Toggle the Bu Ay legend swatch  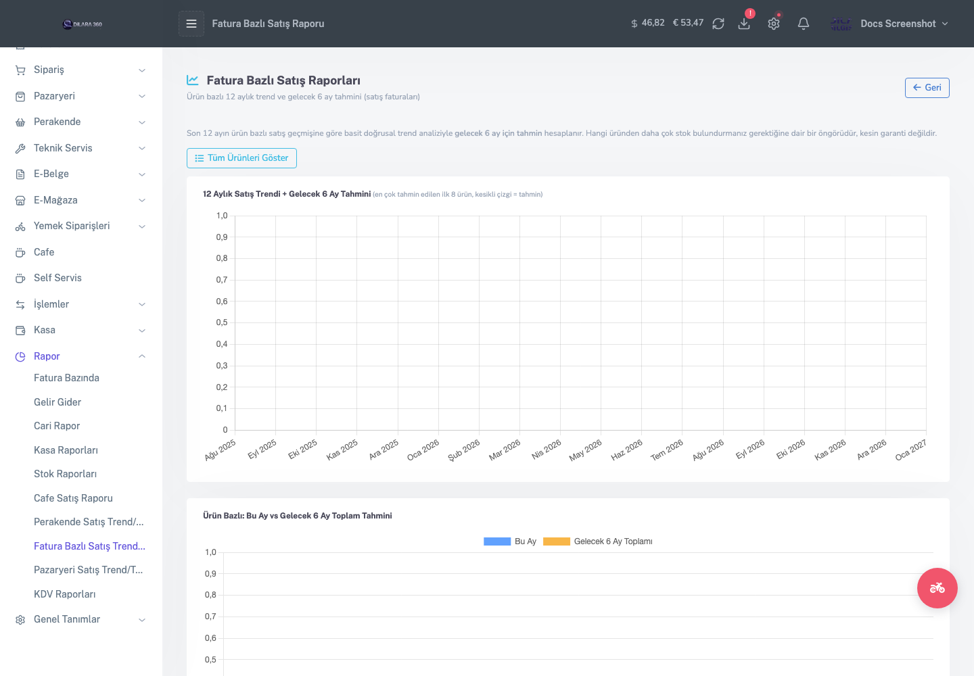pyautogui.click(x=497, y=541)
